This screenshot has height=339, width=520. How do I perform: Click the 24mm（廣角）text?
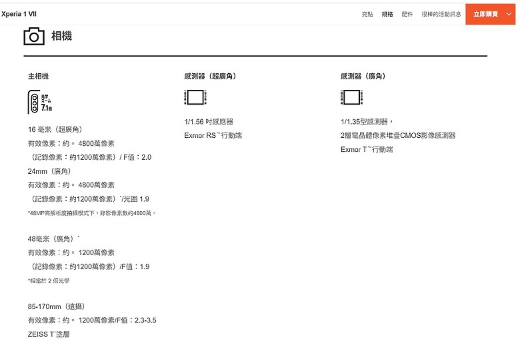pos(50,171)
